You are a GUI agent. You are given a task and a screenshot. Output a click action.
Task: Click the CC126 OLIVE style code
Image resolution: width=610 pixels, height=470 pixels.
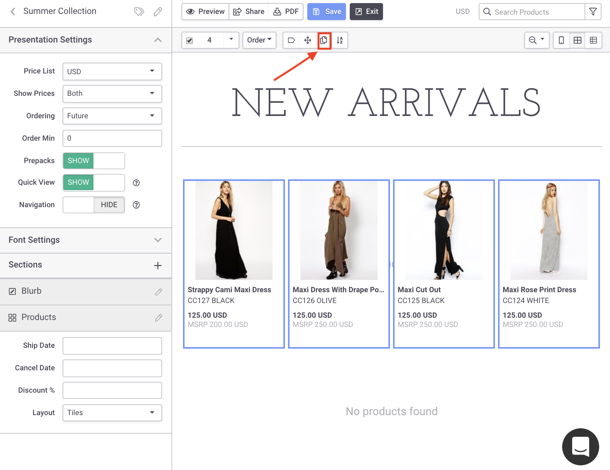pos(315,301)
